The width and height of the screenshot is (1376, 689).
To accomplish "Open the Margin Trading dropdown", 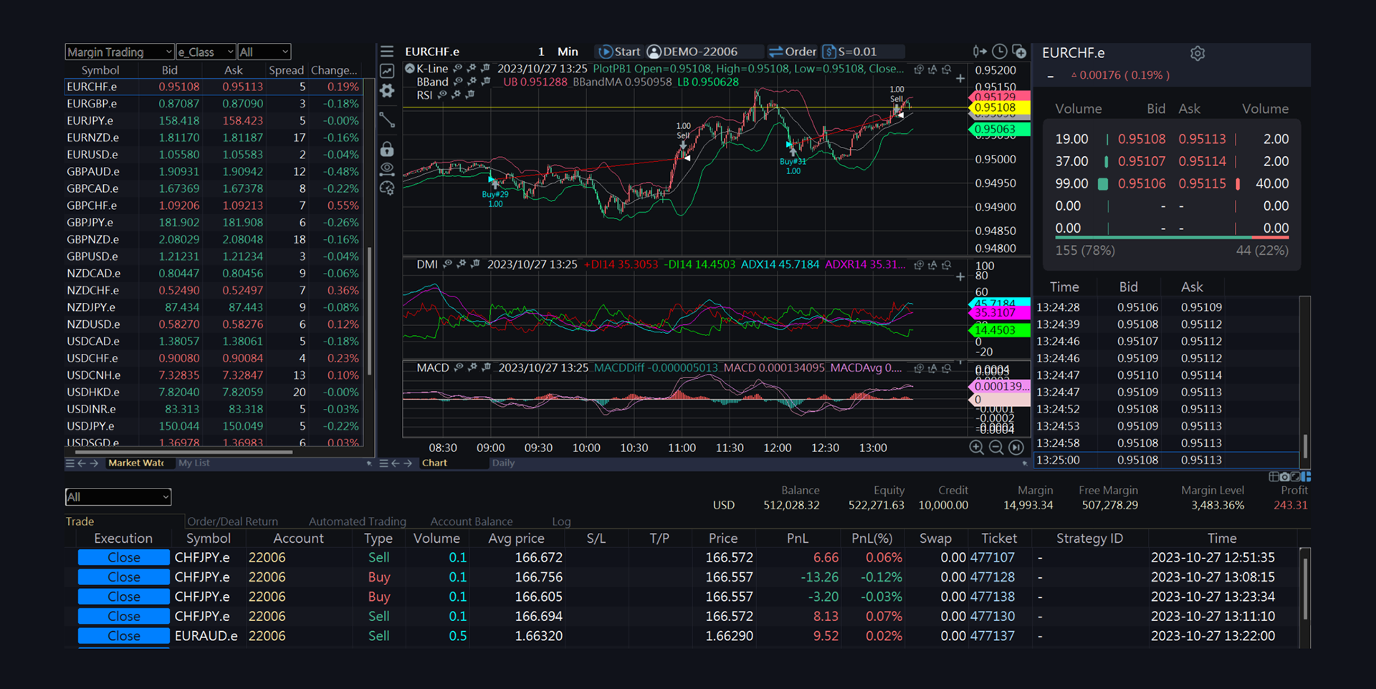I will coord(120,52).
